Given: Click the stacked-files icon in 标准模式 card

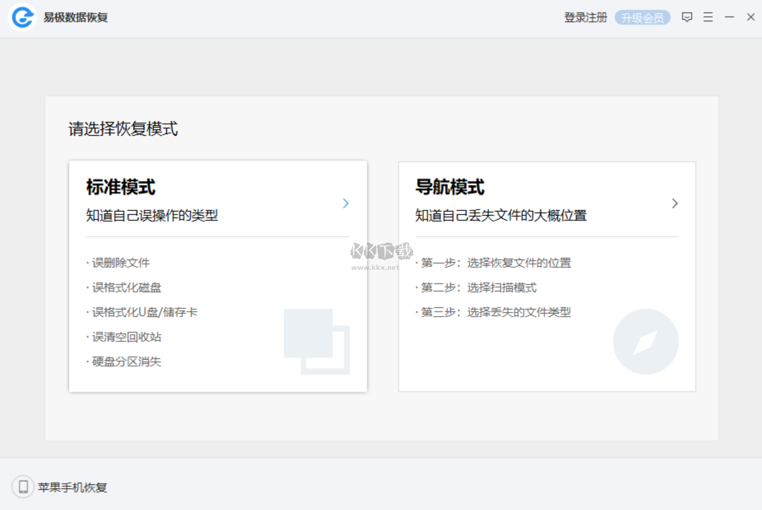Looking at the screenshot, I should tap(317, 341).
